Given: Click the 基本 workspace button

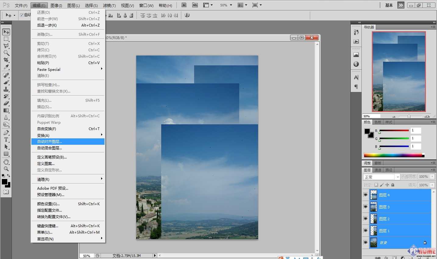Looking at the screenshot, I should 389,5.
